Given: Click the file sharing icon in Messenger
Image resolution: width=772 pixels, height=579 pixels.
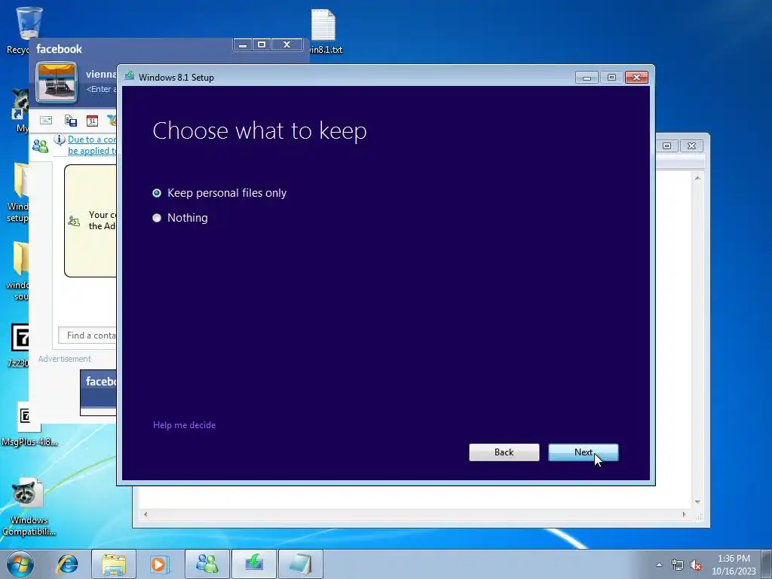Looking at the screenshot, I should [70, 120].
